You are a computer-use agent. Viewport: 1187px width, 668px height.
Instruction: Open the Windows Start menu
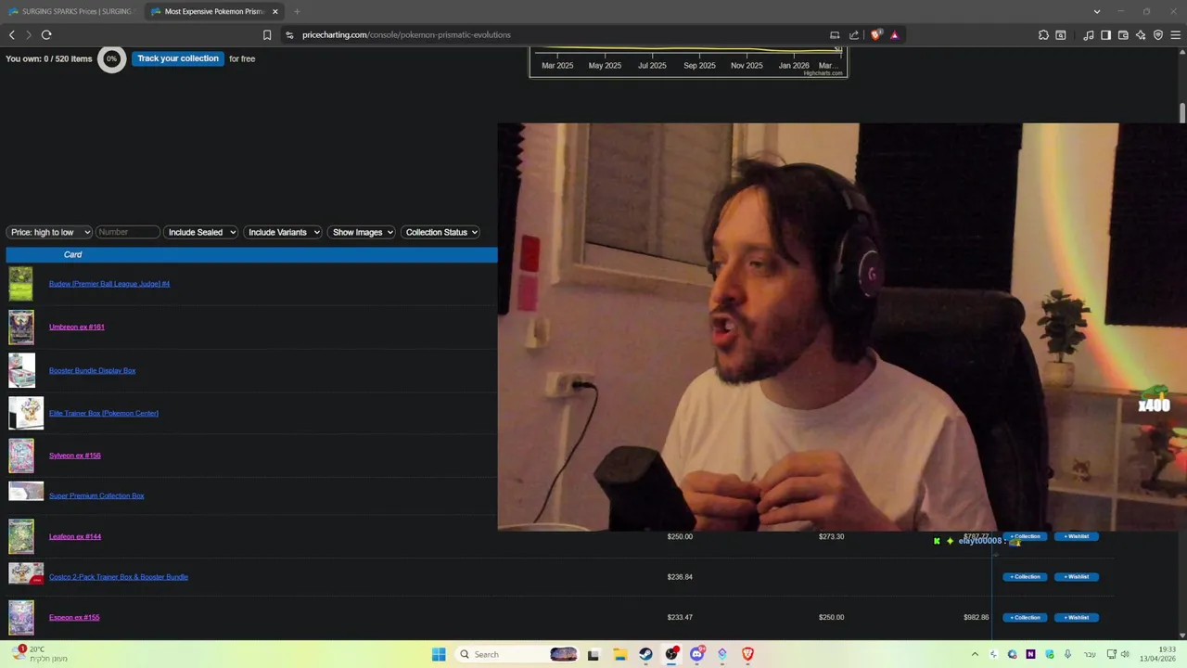[439, 654]
